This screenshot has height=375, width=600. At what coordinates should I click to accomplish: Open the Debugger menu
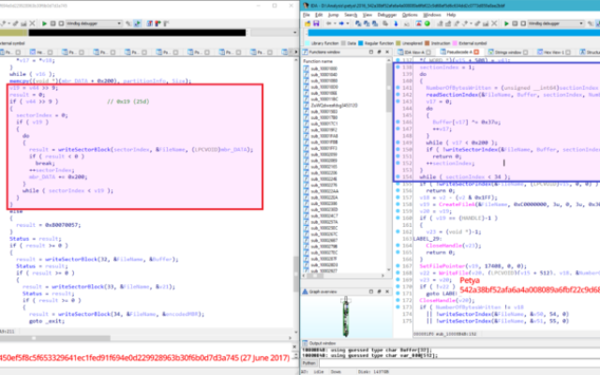[387, 15]
